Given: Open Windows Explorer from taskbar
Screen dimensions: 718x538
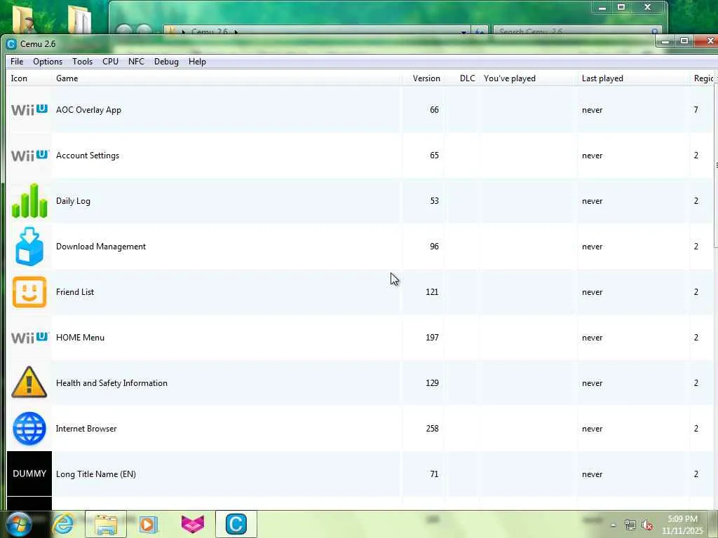Looking at the screenshot, I should [x=106, y=524].
